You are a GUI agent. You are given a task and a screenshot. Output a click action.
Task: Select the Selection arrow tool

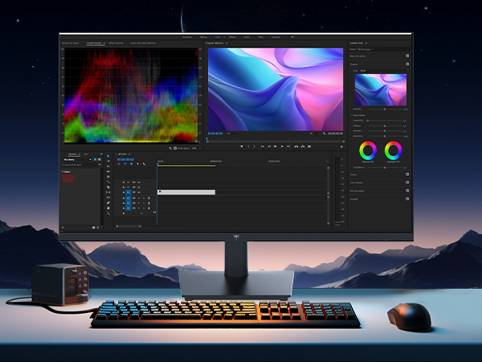click(x=108, y=156)
